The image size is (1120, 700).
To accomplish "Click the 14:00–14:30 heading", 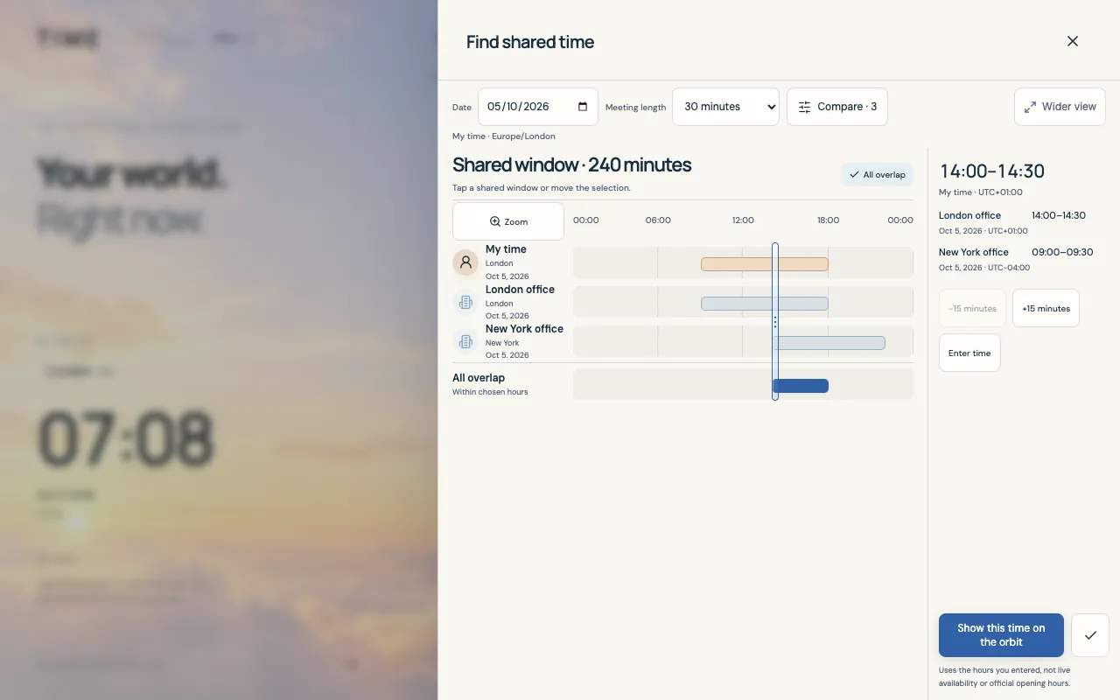I will click(991, 171).
